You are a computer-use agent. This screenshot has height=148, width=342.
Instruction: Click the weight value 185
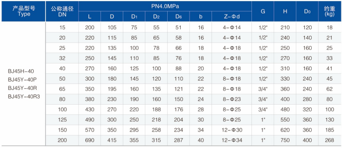click(x=330, y=130)
